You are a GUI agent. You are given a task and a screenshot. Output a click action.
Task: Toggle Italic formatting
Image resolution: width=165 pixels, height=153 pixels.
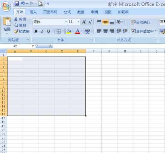[x=42, y=31]
